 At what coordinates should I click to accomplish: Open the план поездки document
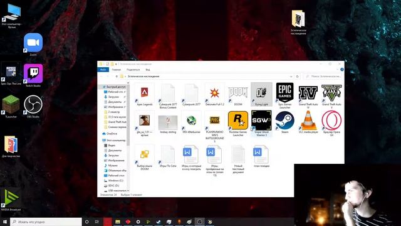click(x=261, y=156)
